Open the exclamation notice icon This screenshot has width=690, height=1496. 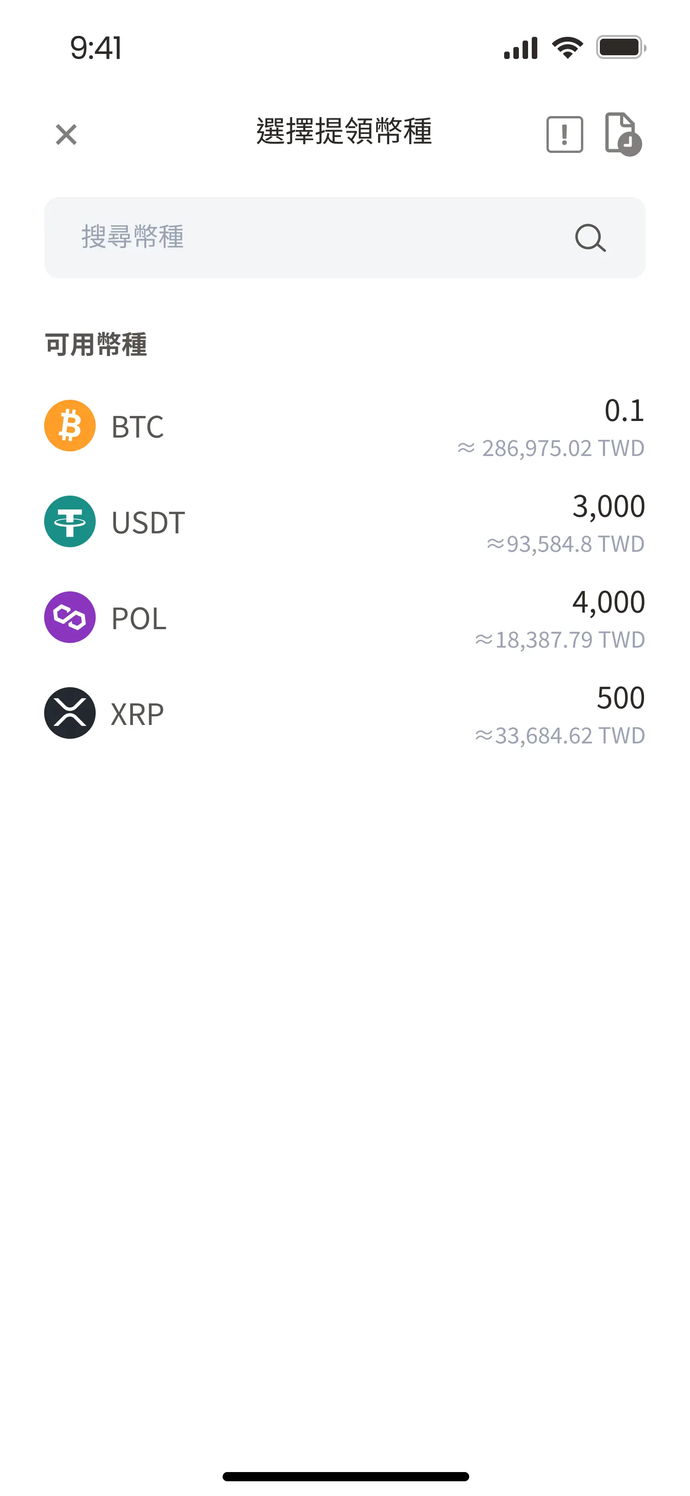[x=564, y=135]
